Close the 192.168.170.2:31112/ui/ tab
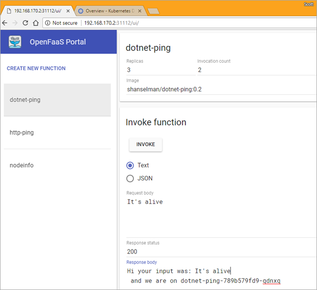The height and width of the screenshot is (290, 317). click(68, 11)
